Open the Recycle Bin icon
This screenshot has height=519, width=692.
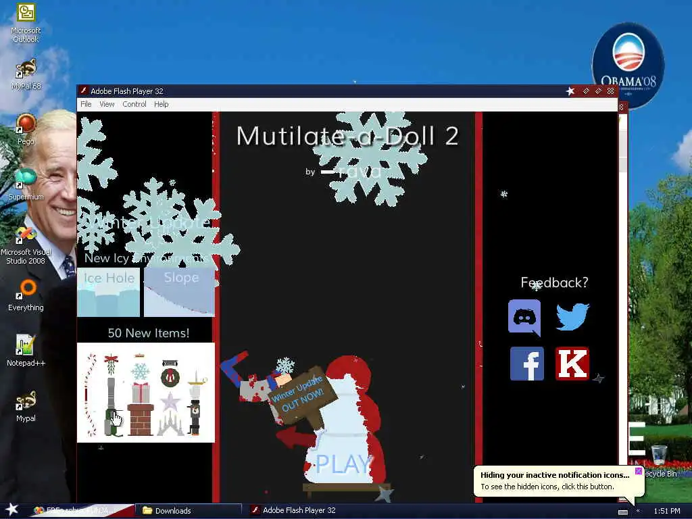pyautogui.click(x=659, y=461)
